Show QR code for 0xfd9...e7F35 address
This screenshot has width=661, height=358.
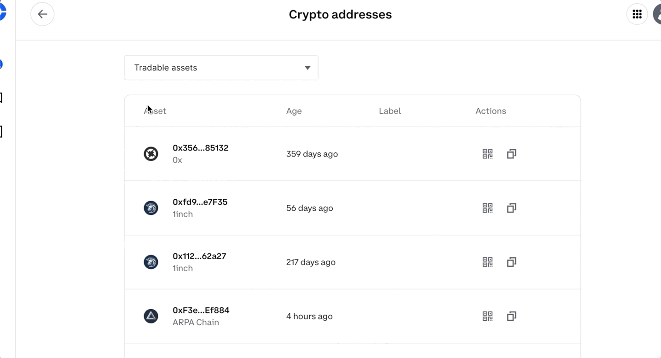tap(487, 208)
